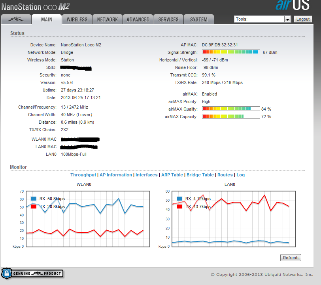
Task: Click the LAN0 graph title
Action: point(230,184)
